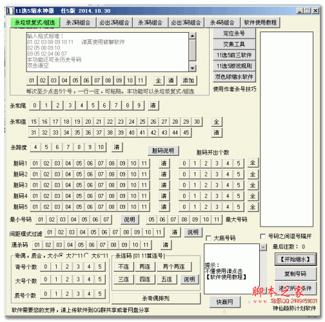Set 胆码4 开出个数 to 0
This screenshot has width=325, height=322.
point(184,196)
